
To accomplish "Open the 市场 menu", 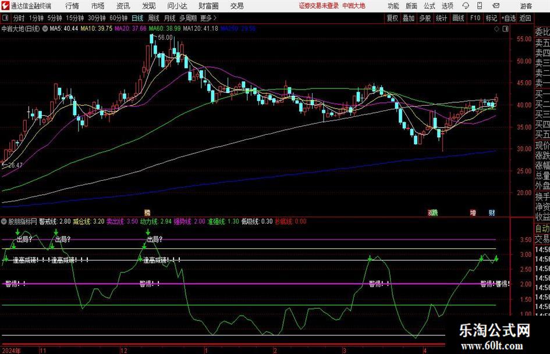I will 98,6.
